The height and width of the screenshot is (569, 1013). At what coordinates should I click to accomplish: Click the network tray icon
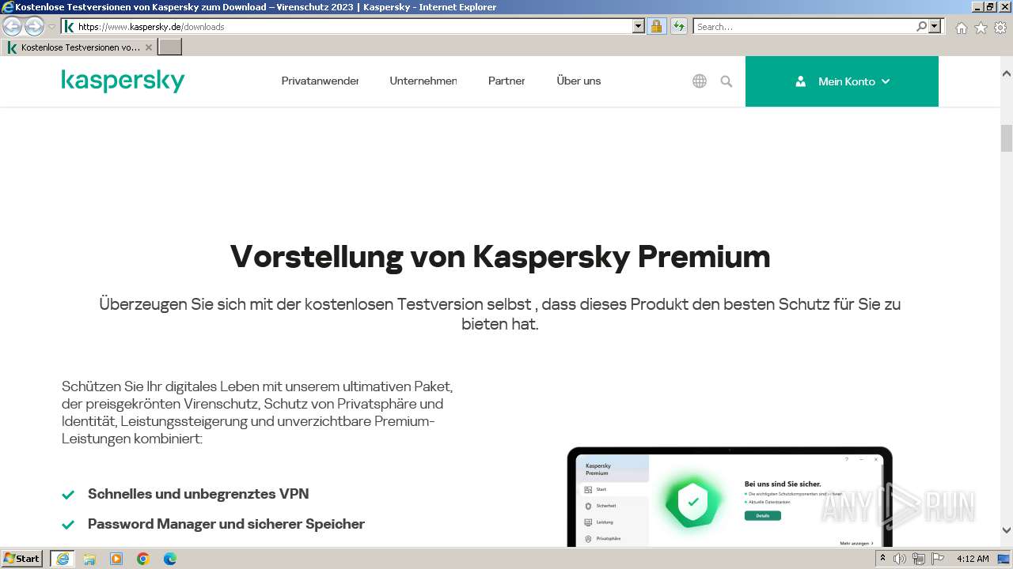pyautogui.click(x=918, y=559)
